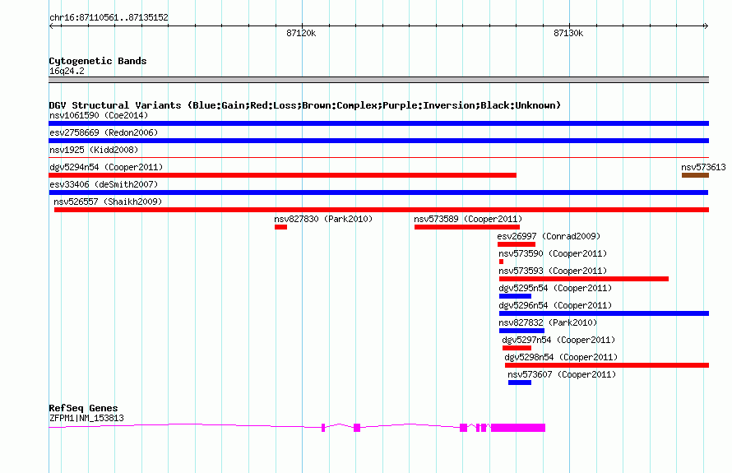Click the red nsv573593 loss bar
Screen dimensions: 732x473
pyautogui.click(x=584, y=279)
